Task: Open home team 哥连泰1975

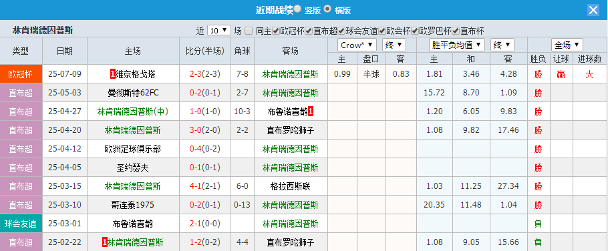Action: point(133,205)
